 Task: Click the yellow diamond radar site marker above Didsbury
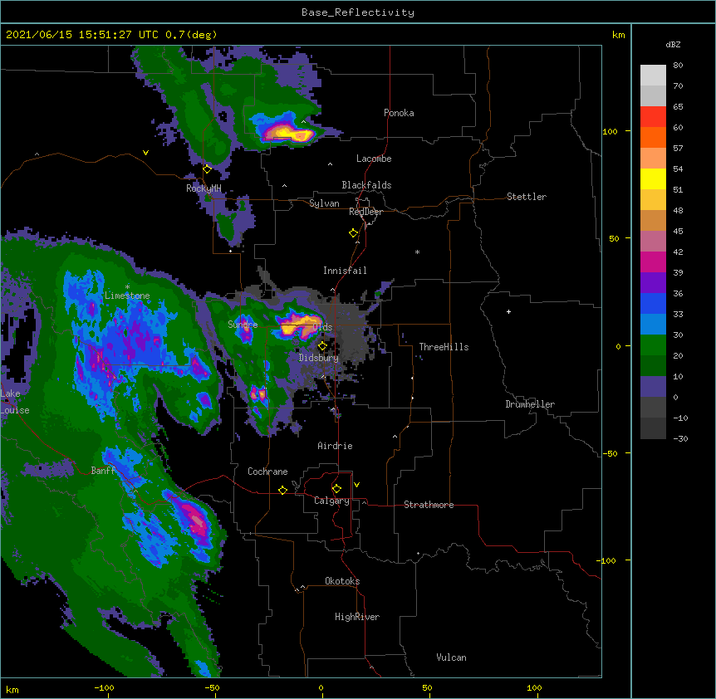[x=322, y=346]
